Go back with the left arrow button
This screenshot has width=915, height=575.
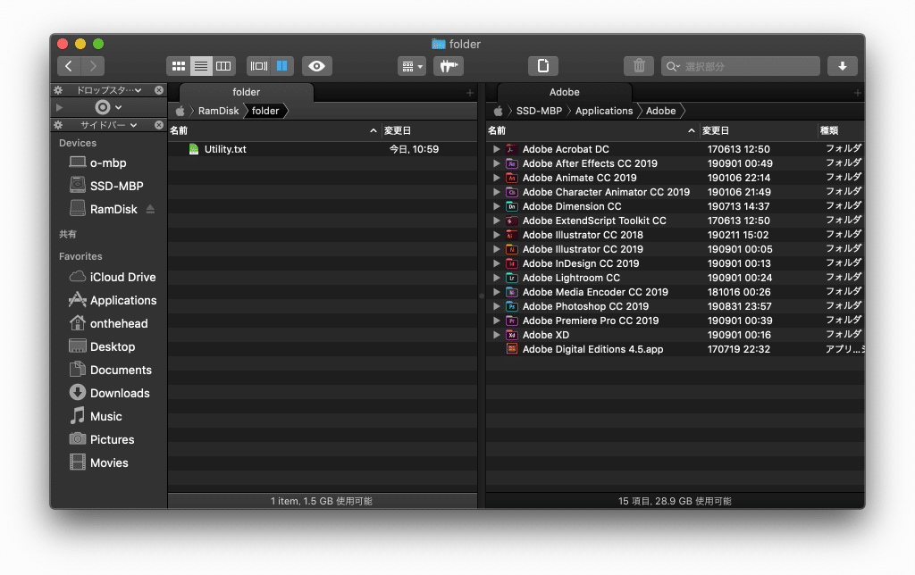tap(69, 66)
